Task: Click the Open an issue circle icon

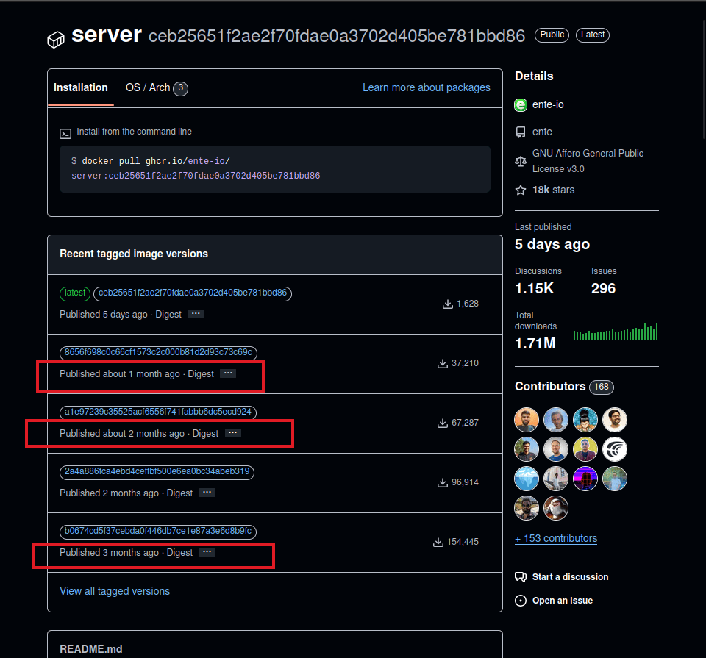Action: [x=521, y=601]
